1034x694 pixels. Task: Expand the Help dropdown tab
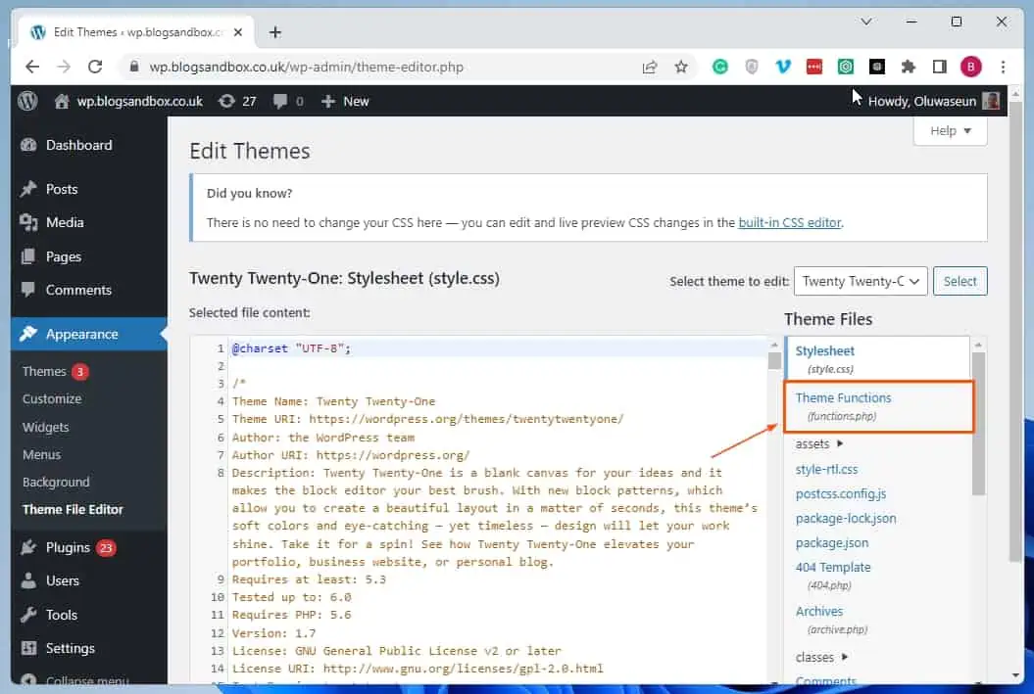coord(951,130)
